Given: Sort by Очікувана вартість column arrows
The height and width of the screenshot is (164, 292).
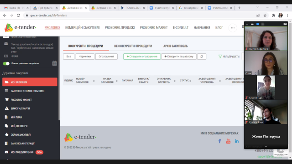Looking at the screenshot, I should click(174, 81).
